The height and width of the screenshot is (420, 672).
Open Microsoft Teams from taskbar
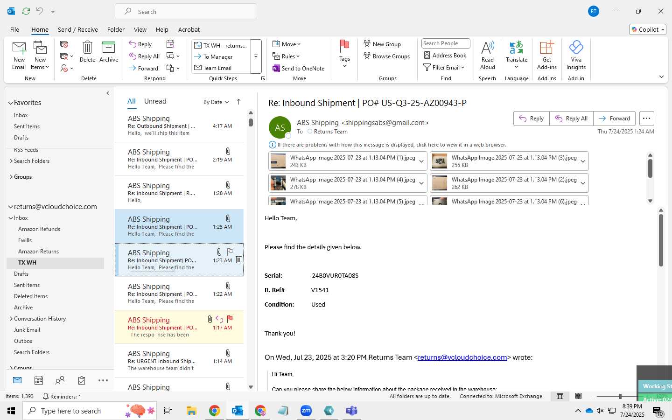pos(351,411)
